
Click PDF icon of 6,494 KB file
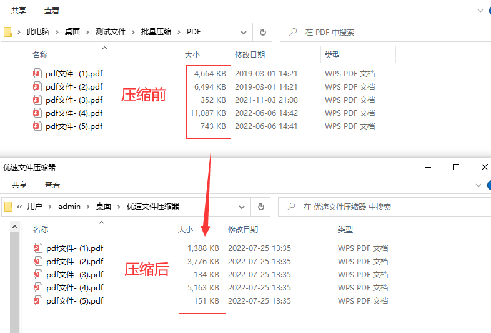coord(37,86)
